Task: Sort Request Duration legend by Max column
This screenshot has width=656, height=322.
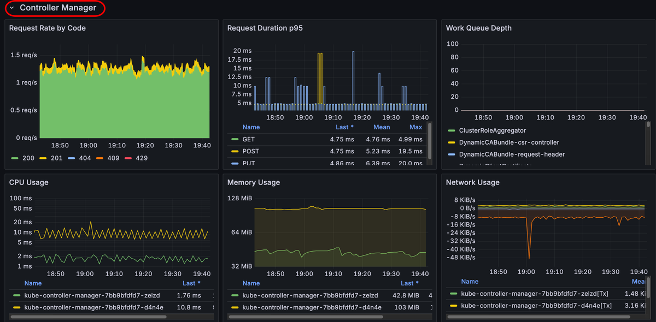Action: tap(415, 127)
